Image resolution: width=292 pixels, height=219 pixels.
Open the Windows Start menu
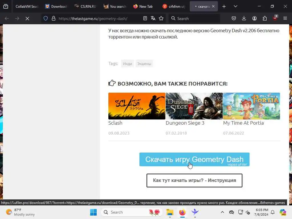tap(93, 212)
